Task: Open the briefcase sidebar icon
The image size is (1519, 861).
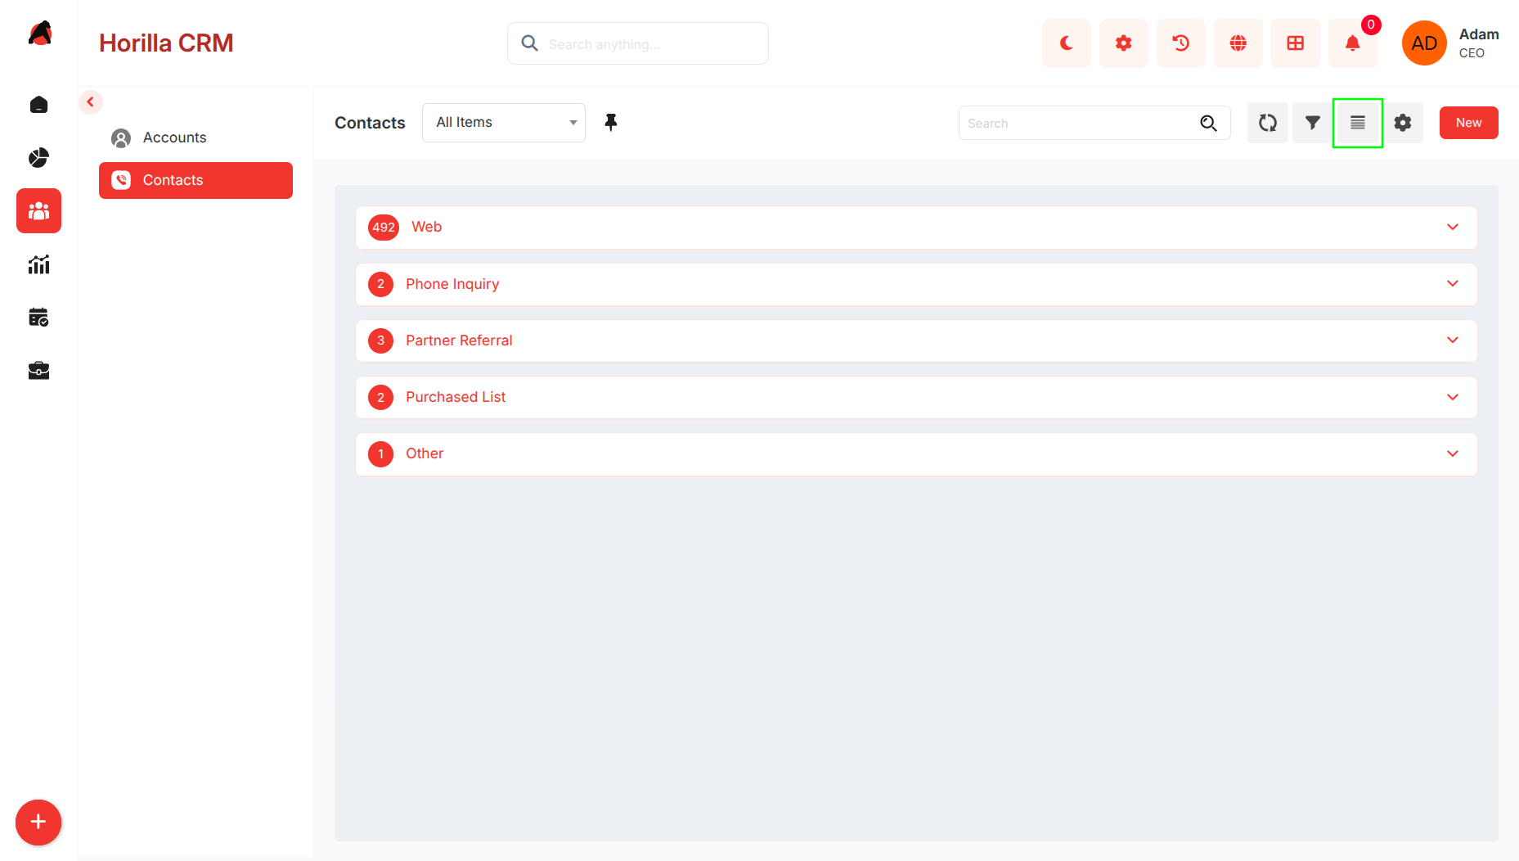Action: (x=38, y=371)
